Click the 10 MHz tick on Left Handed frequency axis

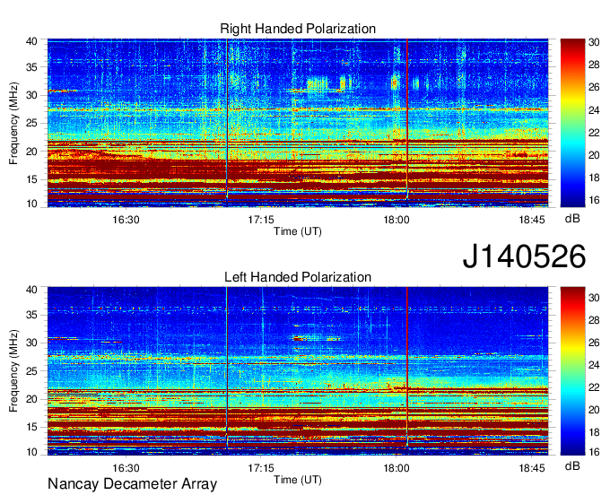[x=31, y=452]
